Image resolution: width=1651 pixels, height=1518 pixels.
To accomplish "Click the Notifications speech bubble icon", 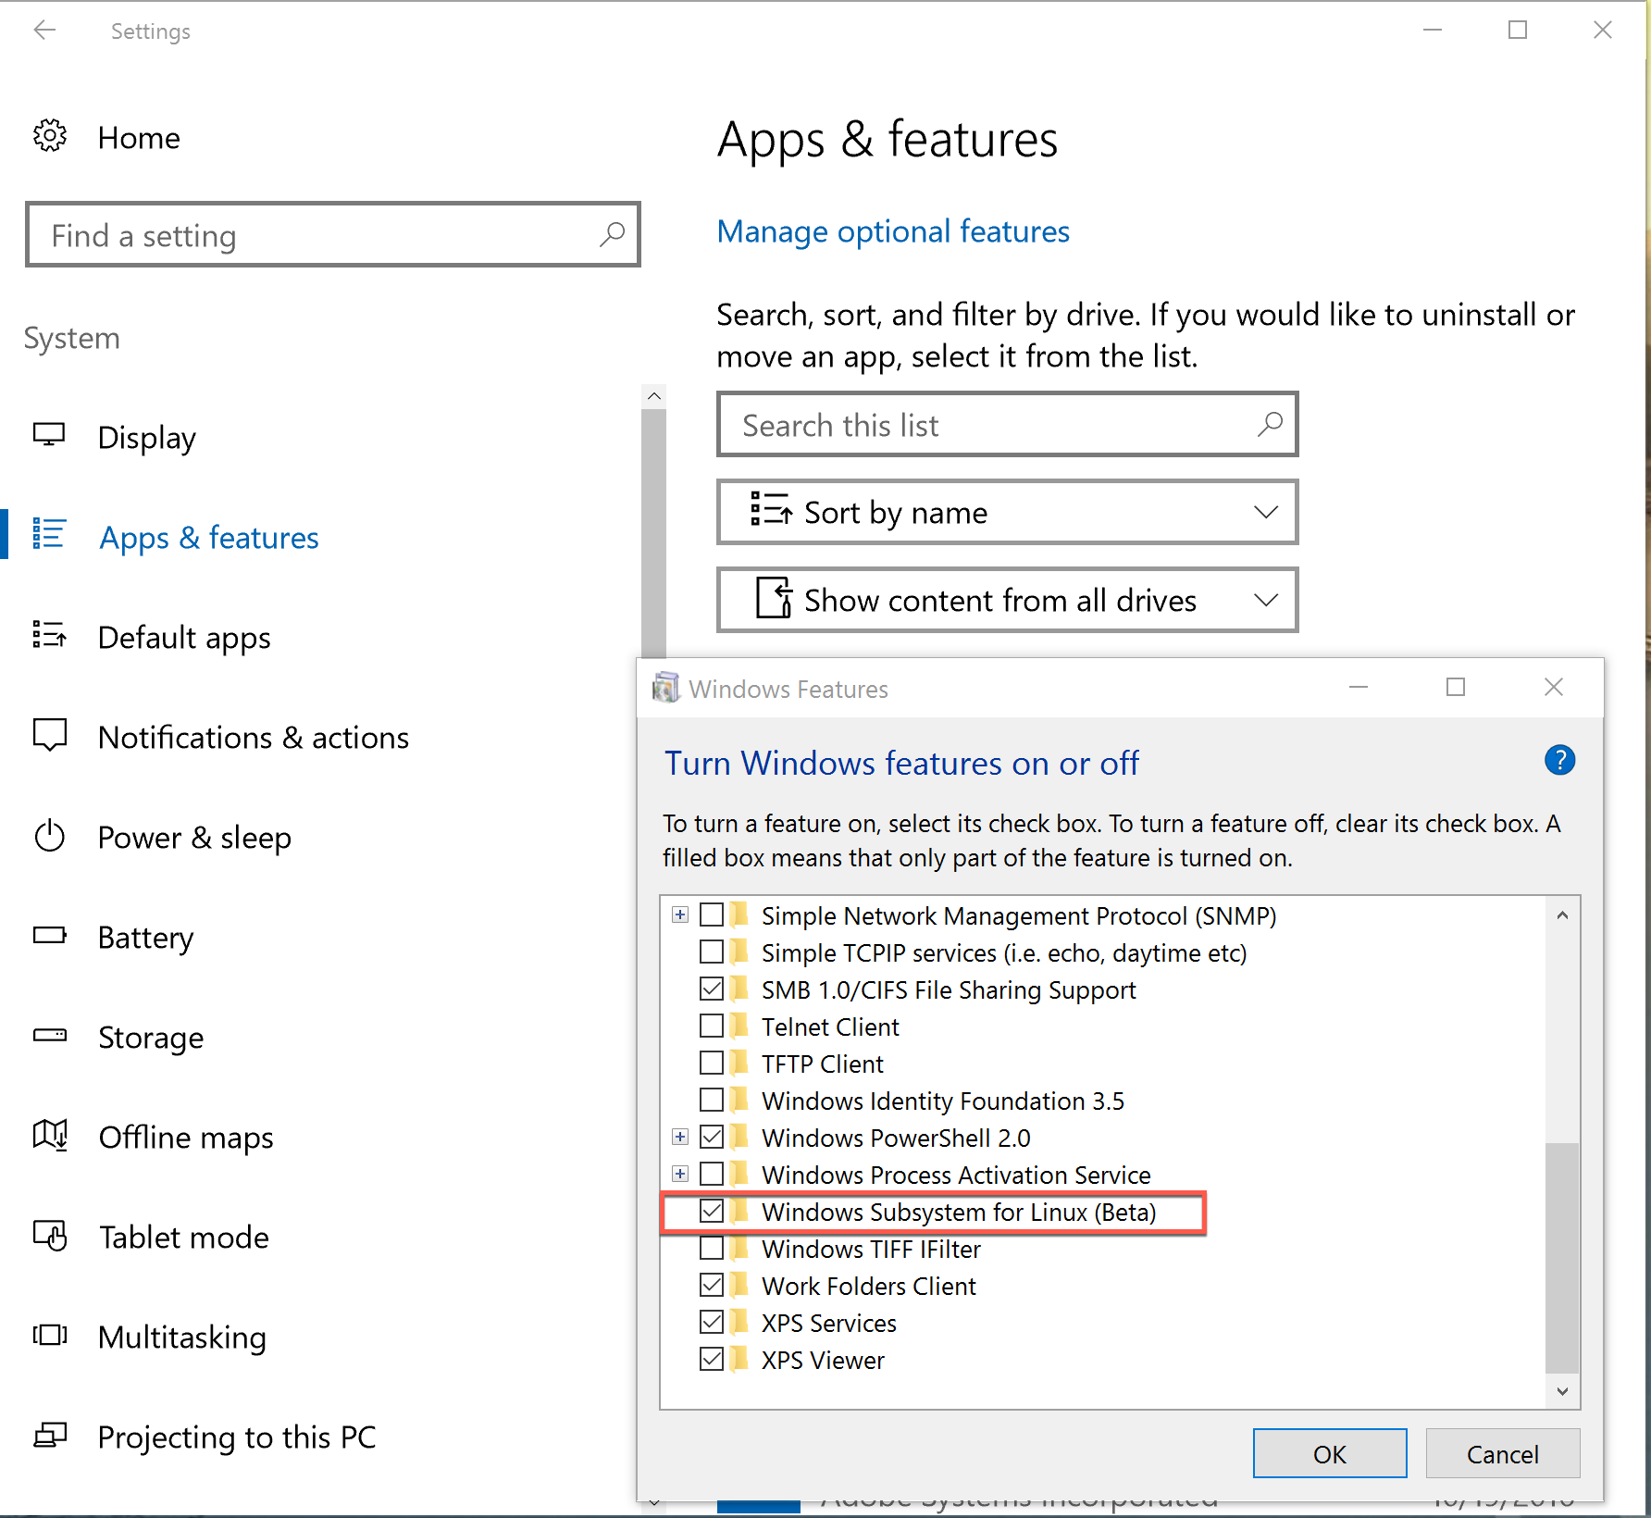I will click(49, 735).
